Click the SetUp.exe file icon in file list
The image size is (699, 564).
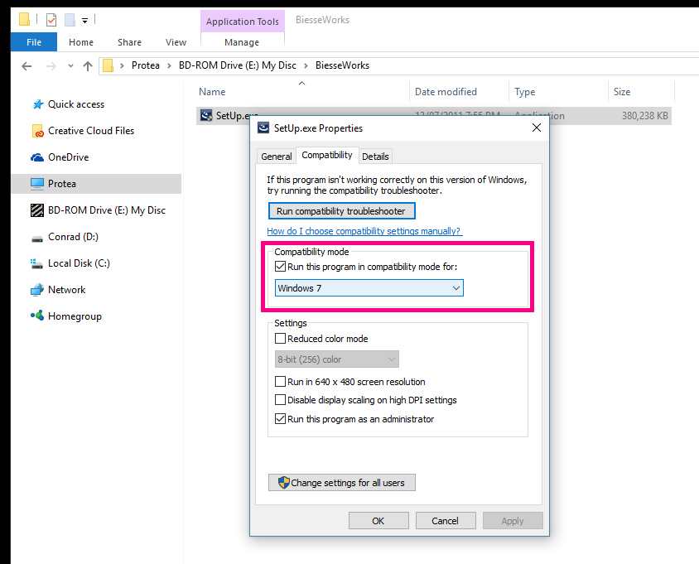(x=206, y=115)
